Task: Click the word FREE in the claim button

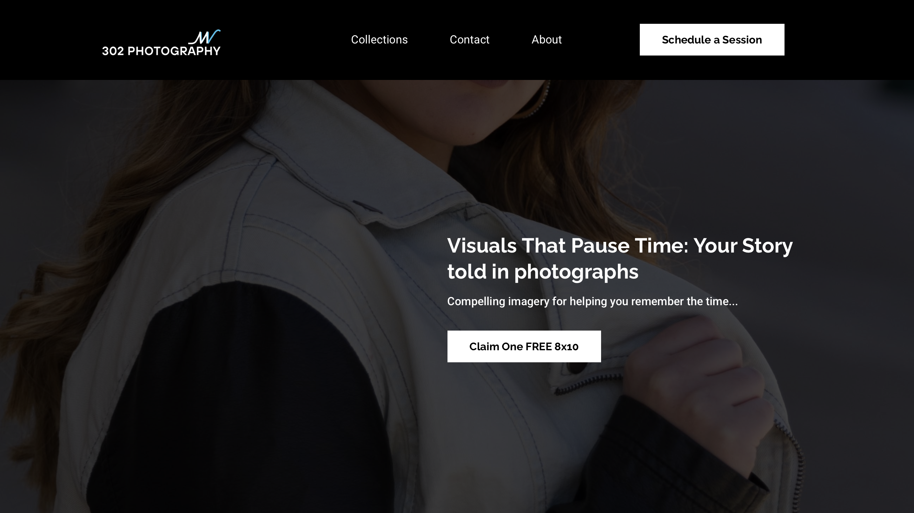Action: point(539,347)
